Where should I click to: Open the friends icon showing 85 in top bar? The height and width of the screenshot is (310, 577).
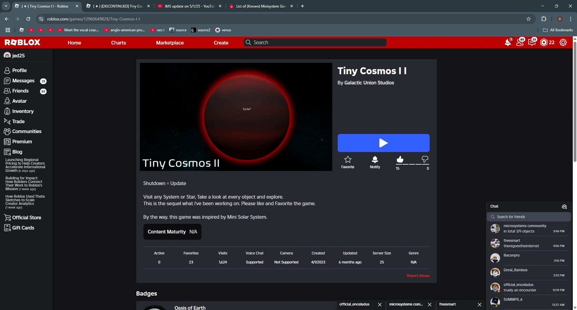(520, 42)
